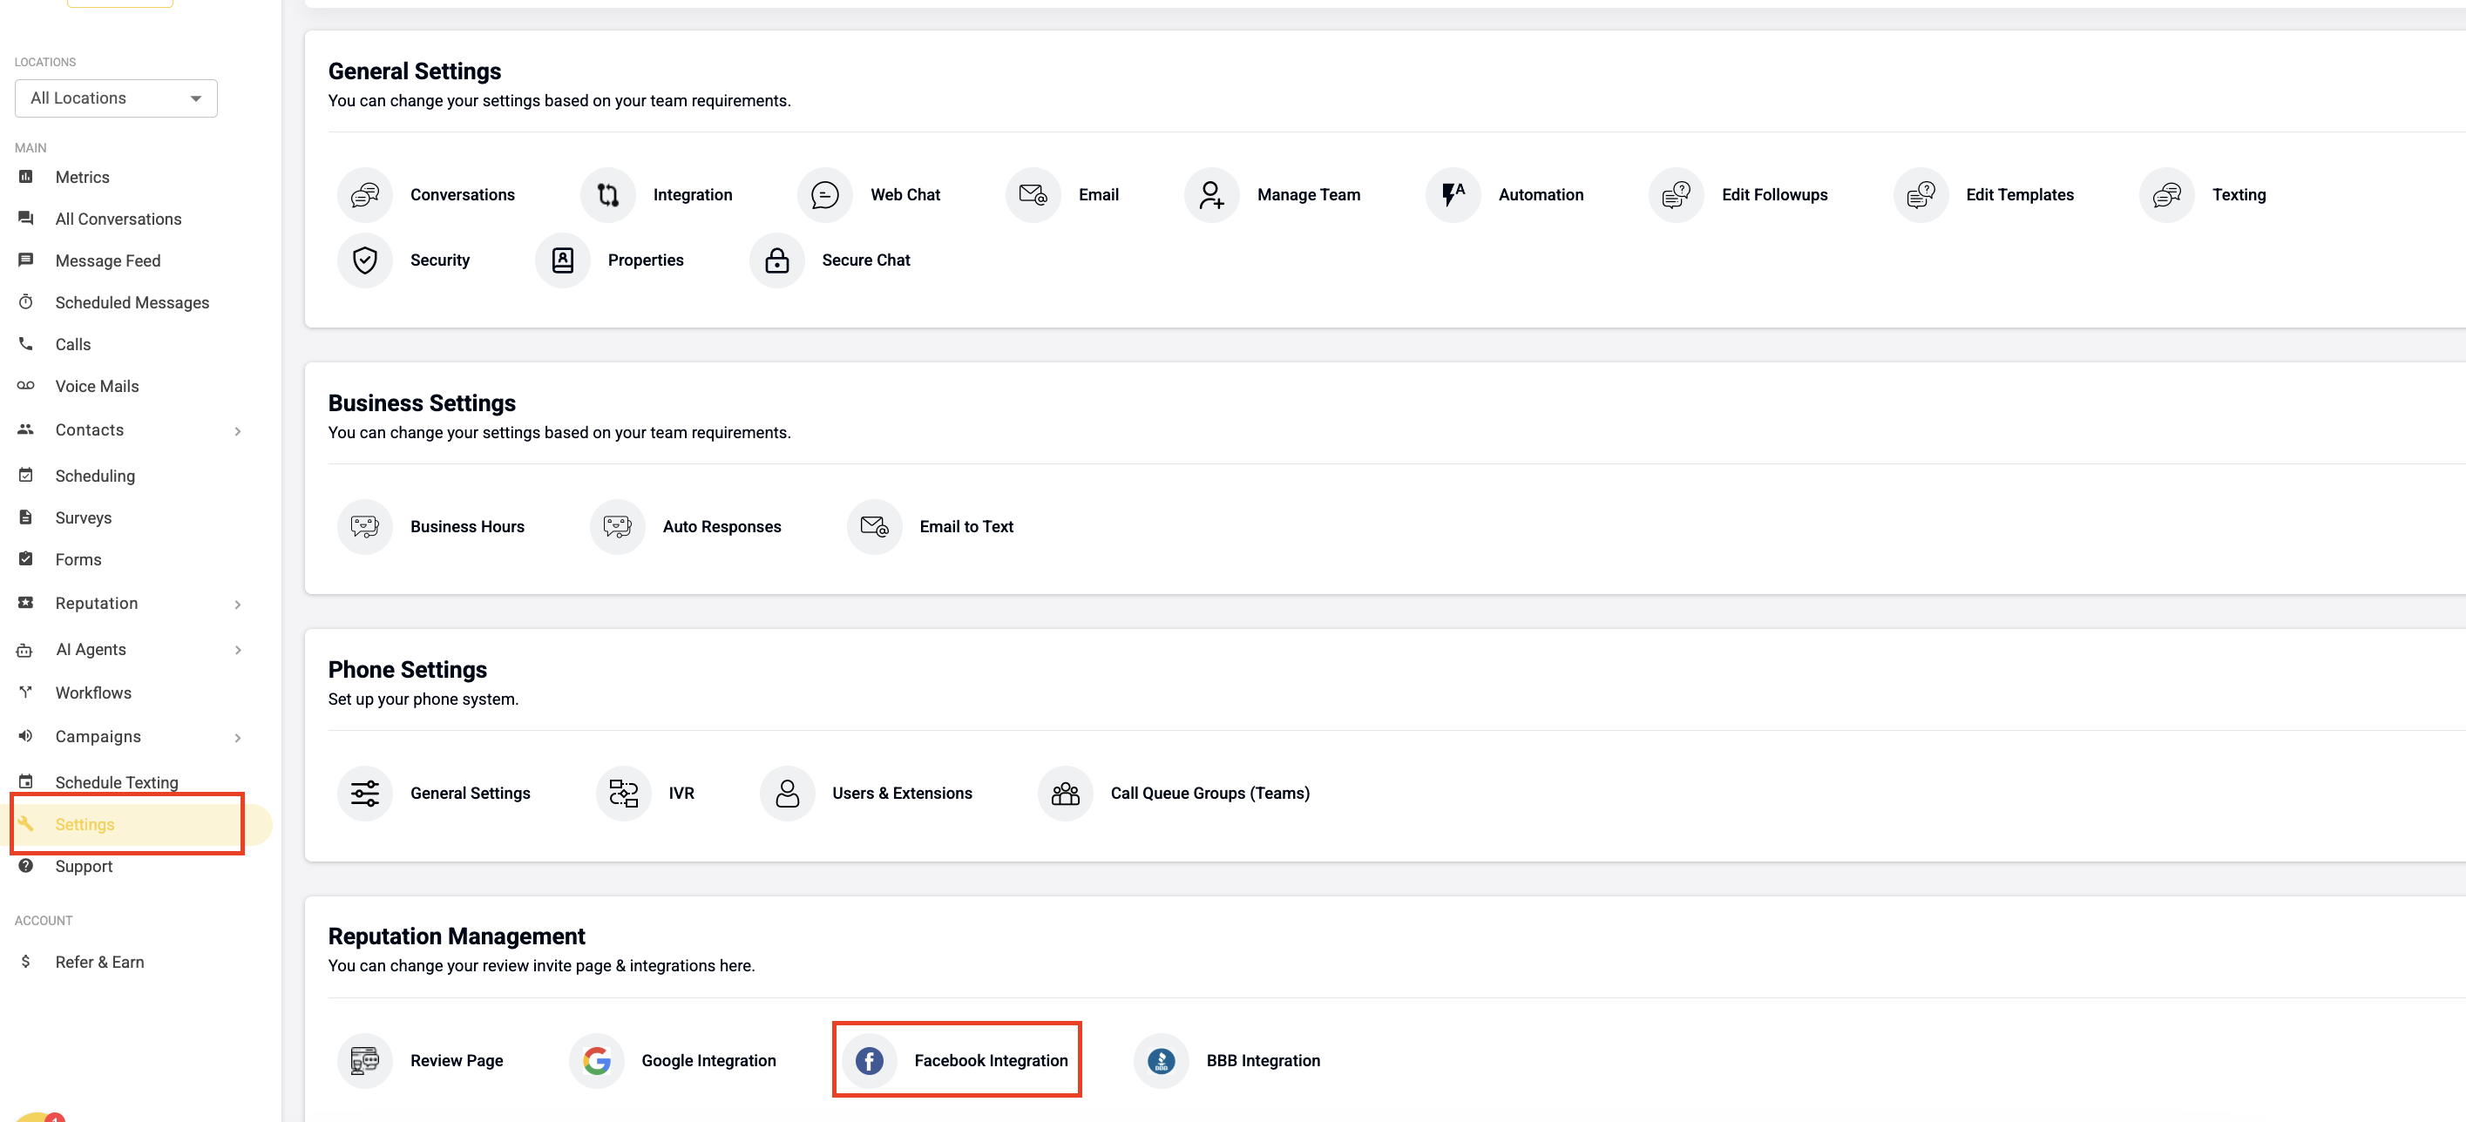
Task: Open Schedule Texting in sidebar
Action: [x=117, y=782]
